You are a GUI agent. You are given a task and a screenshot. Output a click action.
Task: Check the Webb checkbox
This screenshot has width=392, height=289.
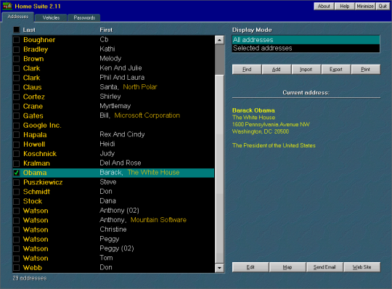point(16,268)
